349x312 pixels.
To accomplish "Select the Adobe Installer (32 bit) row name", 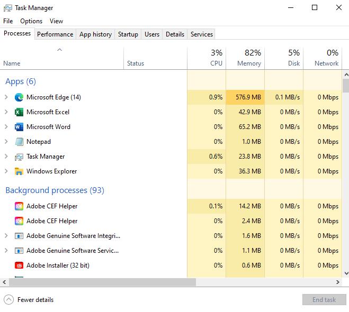I will coord(58,265).
